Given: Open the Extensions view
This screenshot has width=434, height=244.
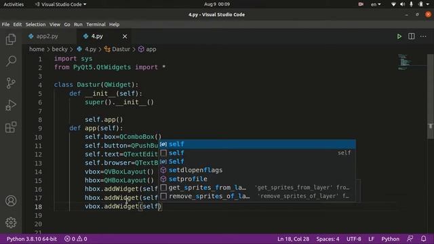Looking at the screenshot, I should point(11,127).
